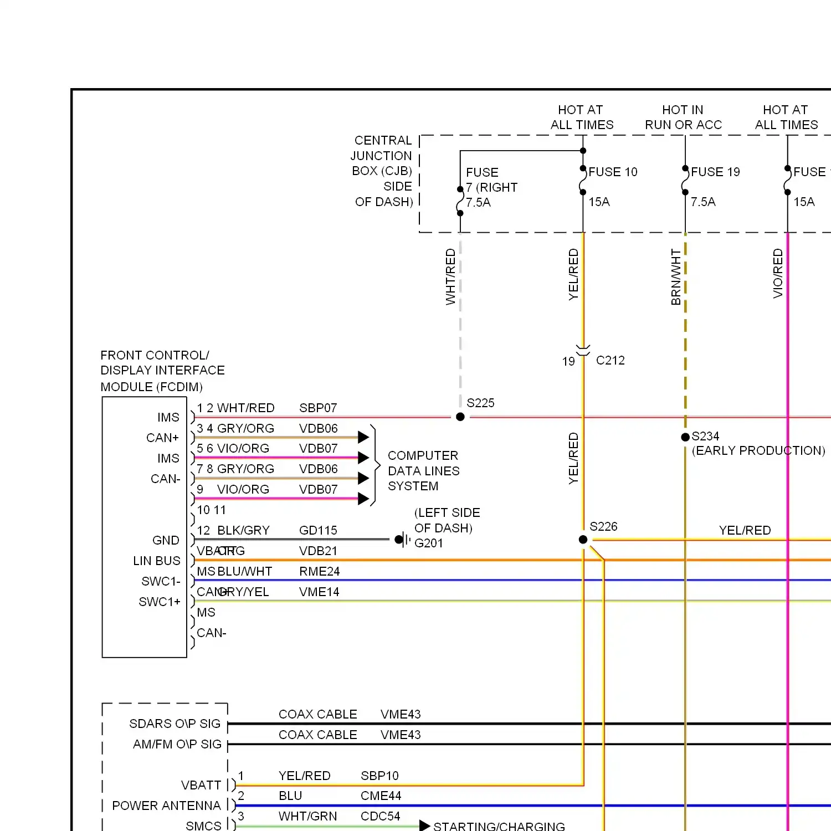The height and width of the screenshot is (831, 831).
Task: Click arrowhead on pins 5 6 VIO/ORG wire
Action: pos(363,458)
